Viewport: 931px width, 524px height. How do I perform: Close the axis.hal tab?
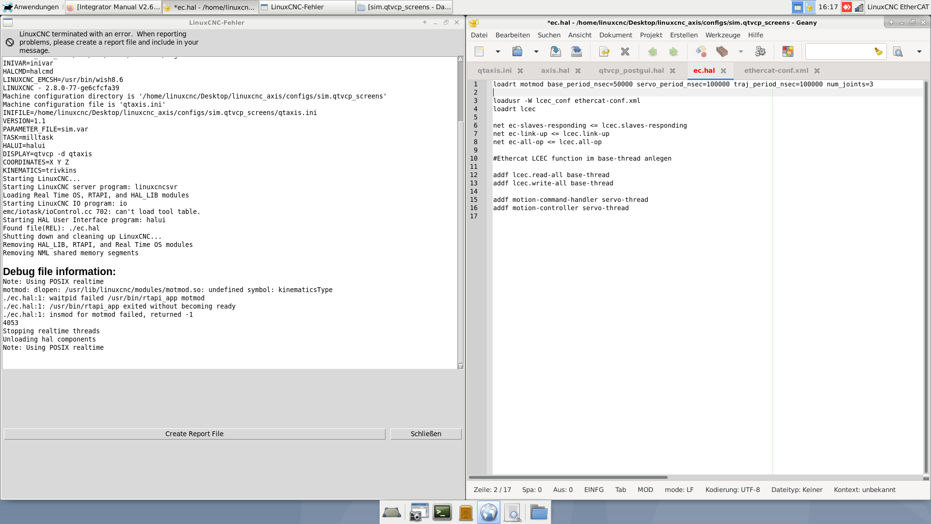tap(578, 71)
